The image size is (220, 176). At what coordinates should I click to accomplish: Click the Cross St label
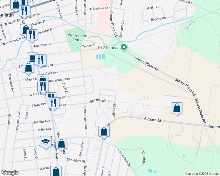point(65,88)
